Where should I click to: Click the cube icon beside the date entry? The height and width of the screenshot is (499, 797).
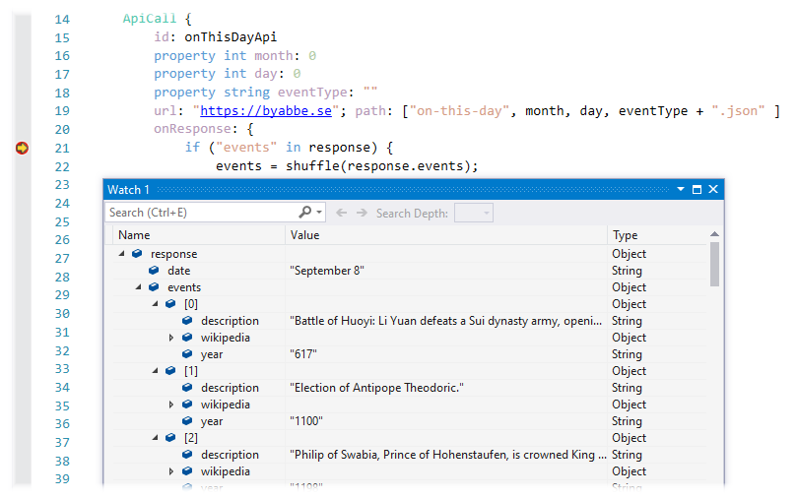154,271
